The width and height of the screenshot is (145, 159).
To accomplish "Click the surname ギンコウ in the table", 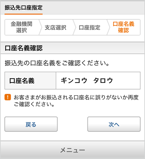I will pyautogui.click(x=74, y=80).
